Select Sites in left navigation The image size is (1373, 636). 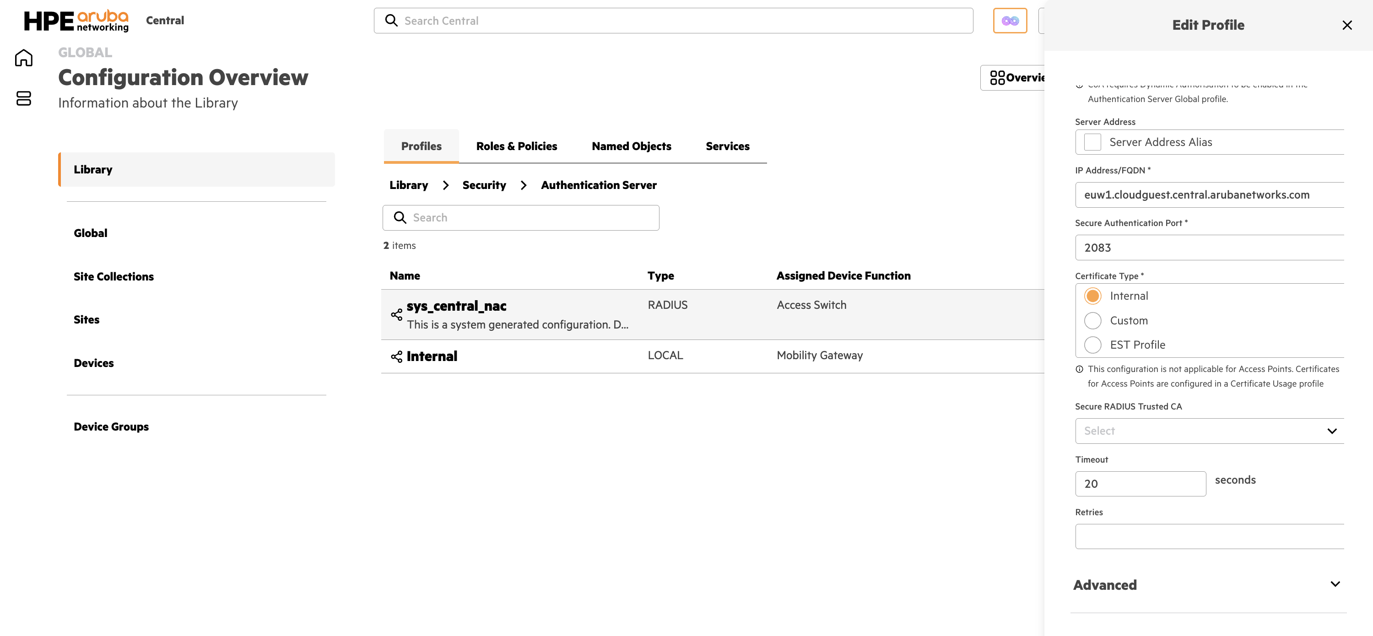point(86,319)
